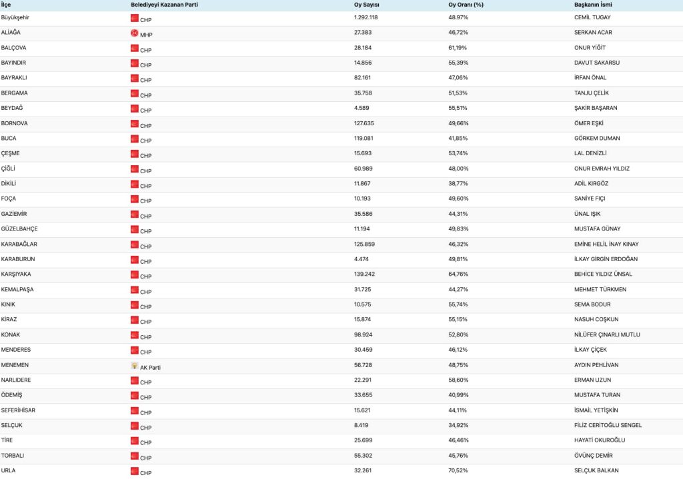Click the Oy Sayısı column header
Viewport: 683px width, 479px height.
368,5
